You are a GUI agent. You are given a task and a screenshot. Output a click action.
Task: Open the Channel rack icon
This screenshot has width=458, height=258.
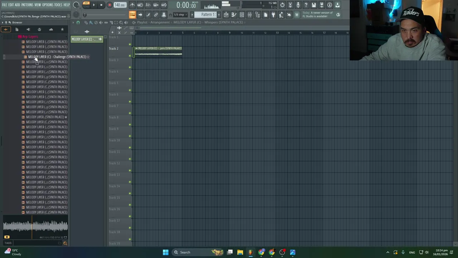(242, 15)
